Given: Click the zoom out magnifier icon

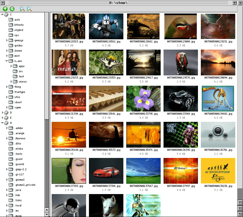Looking at the screenshot, I should (x=29, y=9).
